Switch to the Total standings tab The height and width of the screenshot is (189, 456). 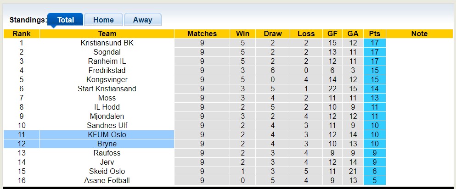pyautogui.click(x=65, y=20)
